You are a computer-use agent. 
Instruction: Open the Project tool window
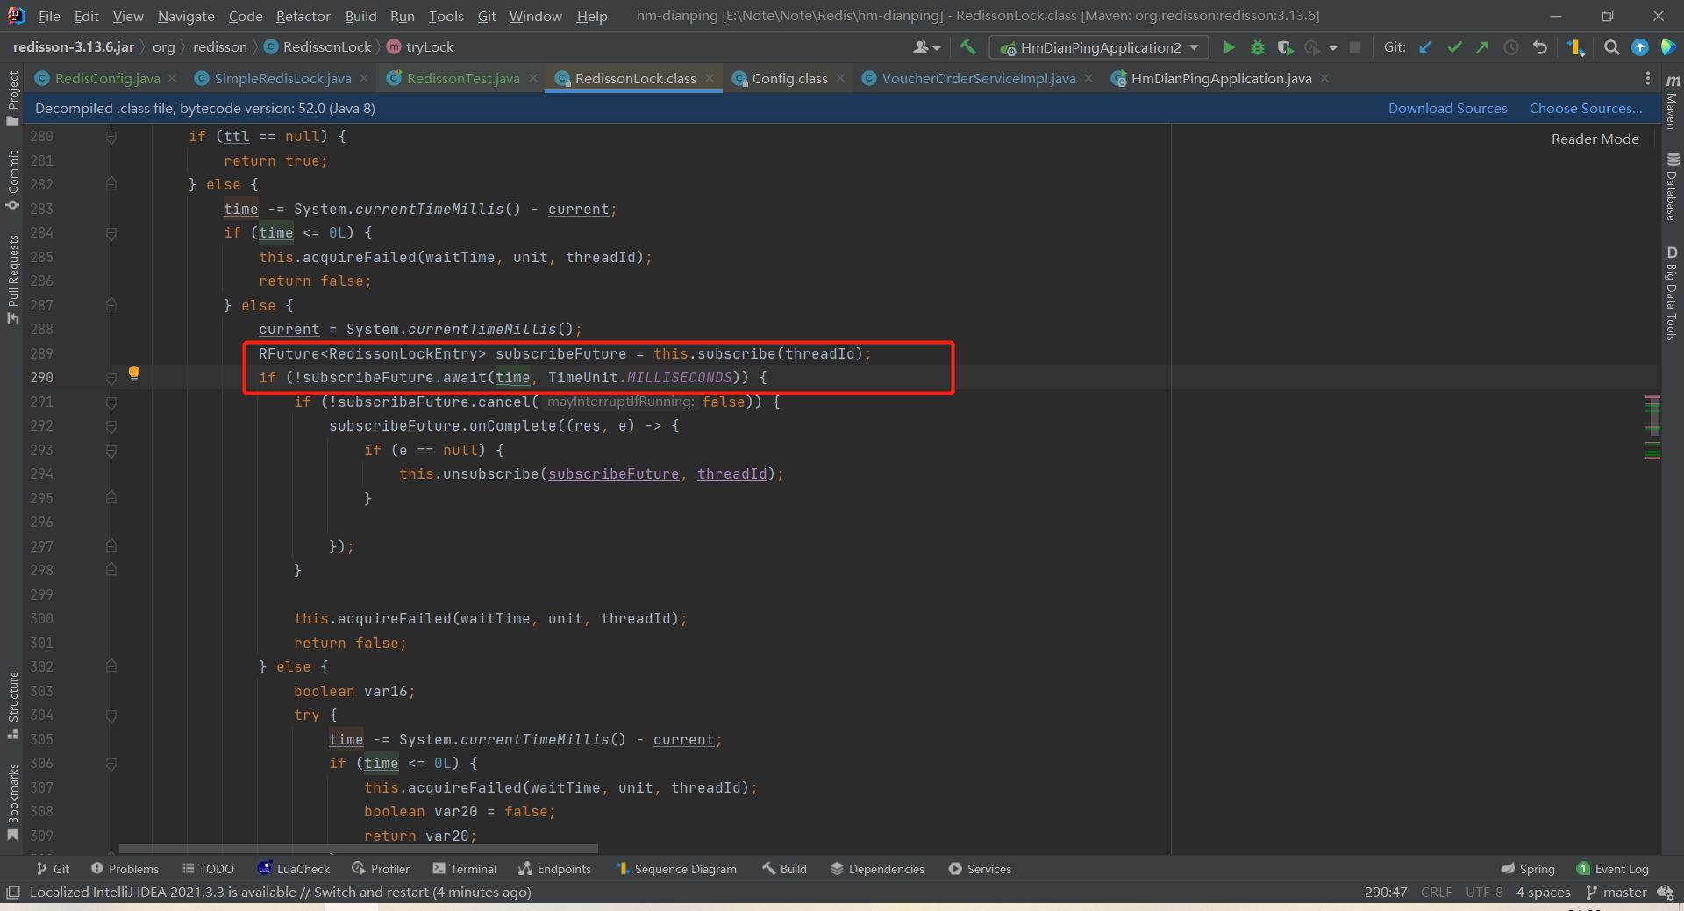12,98
